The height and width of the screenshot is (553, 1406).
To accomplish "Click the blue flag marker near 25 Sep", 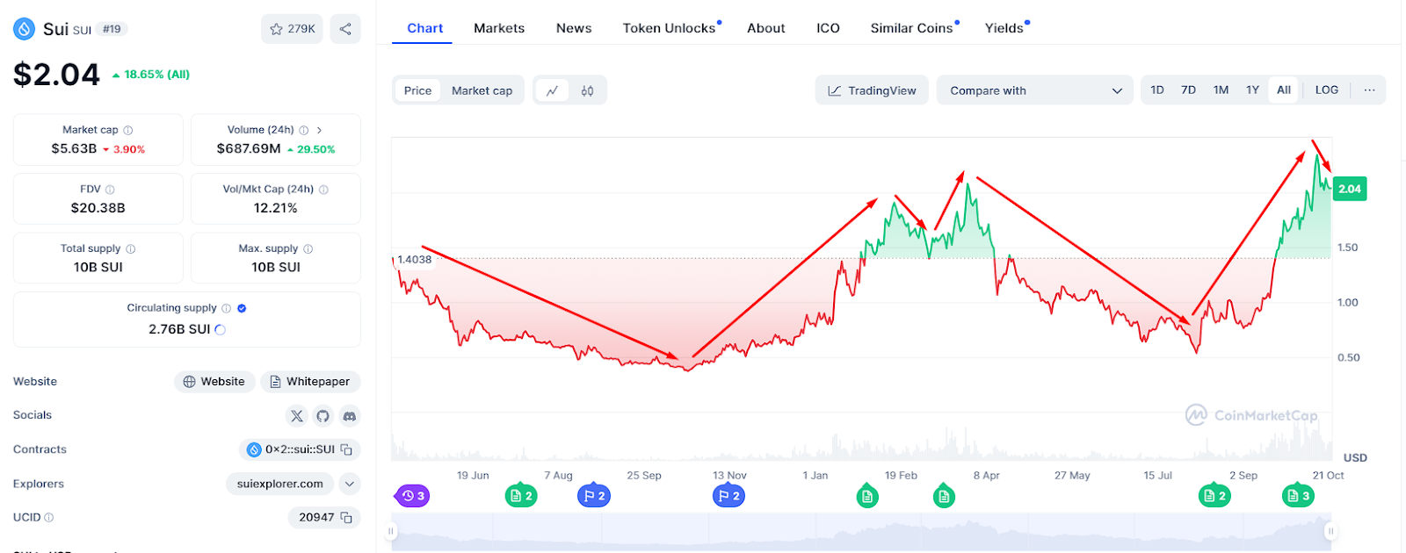I will coord(594,496).
